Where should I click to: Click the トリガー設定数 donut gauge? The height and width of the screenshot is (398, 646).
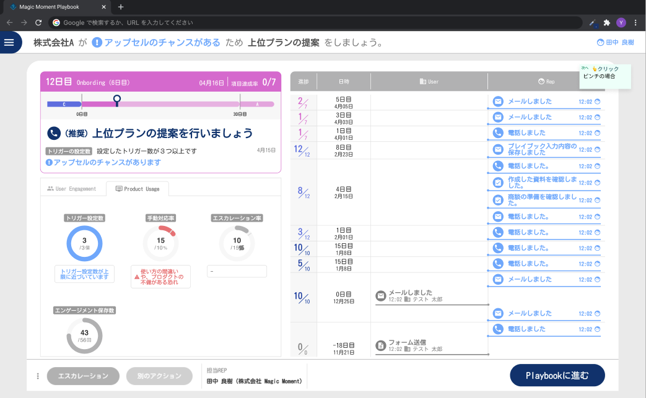click(x=84, y=243)
